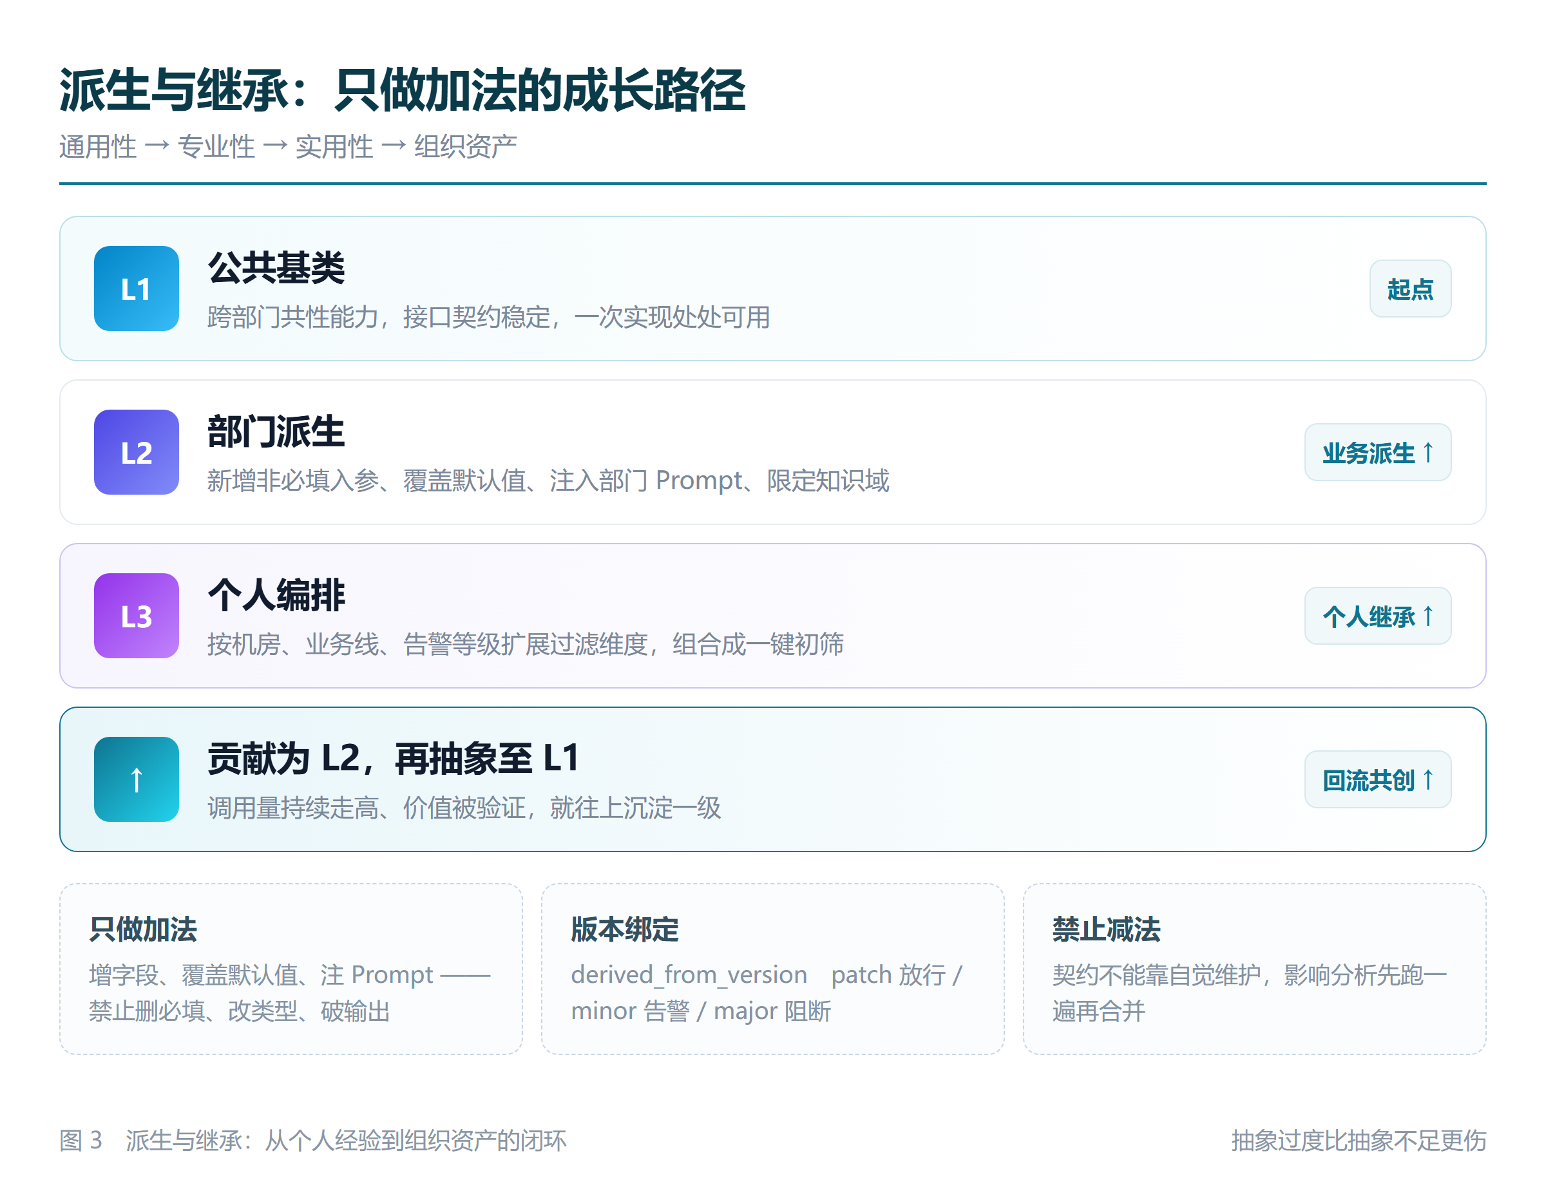This screenshot has height=1198, width=1546.
Task: Click the derived_from_version text
Action: 689,975
